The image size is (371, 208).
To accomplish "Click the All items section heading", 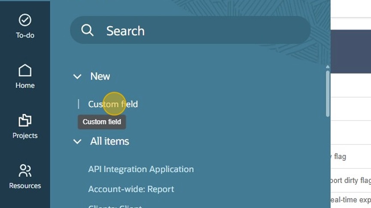I will pyautogui.click(x=109, y=141).
